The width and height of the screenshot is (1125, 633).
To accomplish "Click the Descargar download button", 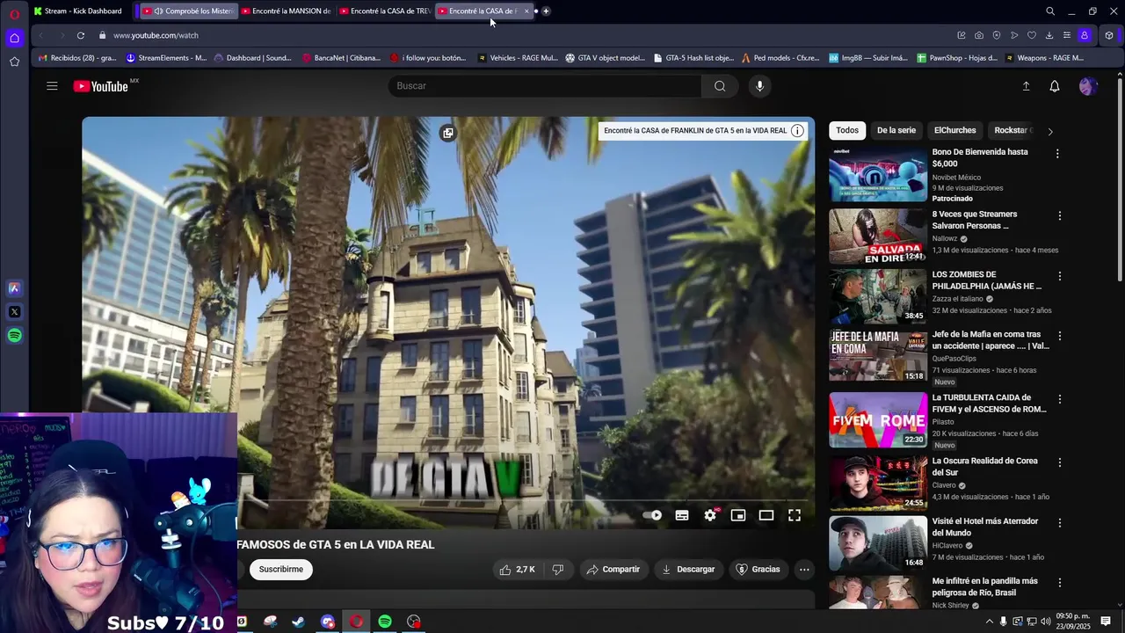I will tap(688, 570).
